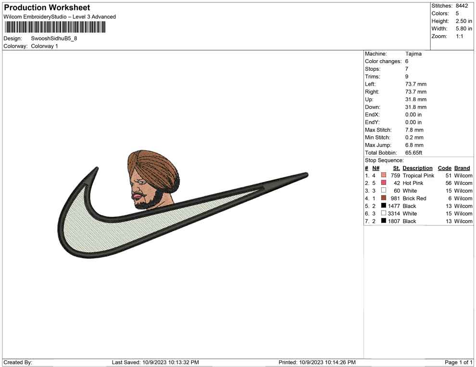This screenshot has width=476, height=367.
Task: Click the stitch count '759'
Action: tap(395, 175)
